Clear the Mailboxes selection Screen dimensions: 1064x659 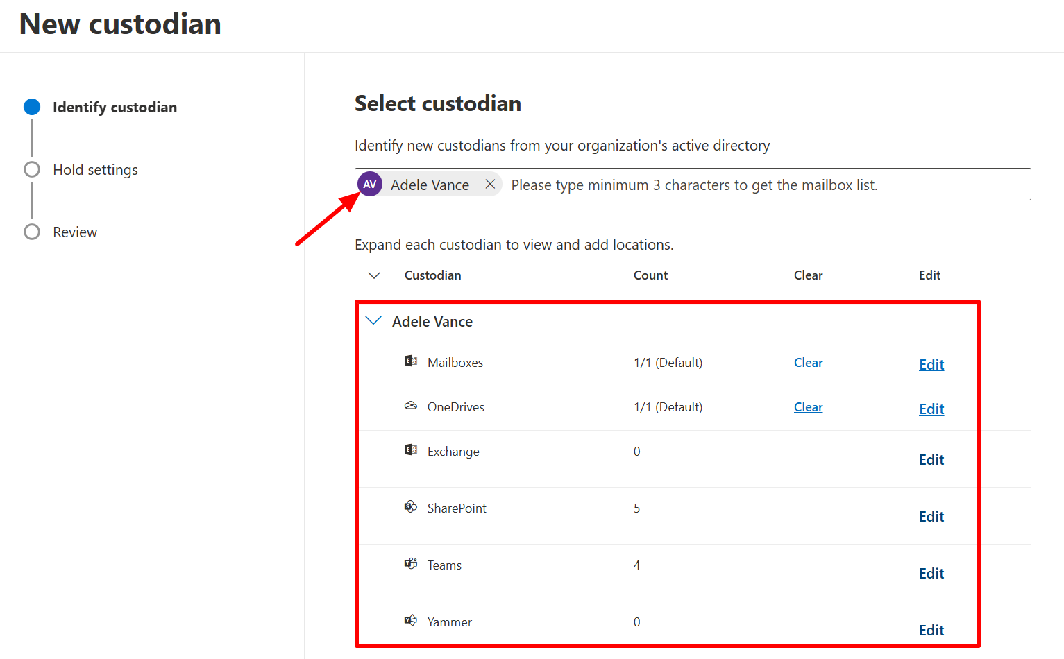pyautogui.click(x=808, y=362)
